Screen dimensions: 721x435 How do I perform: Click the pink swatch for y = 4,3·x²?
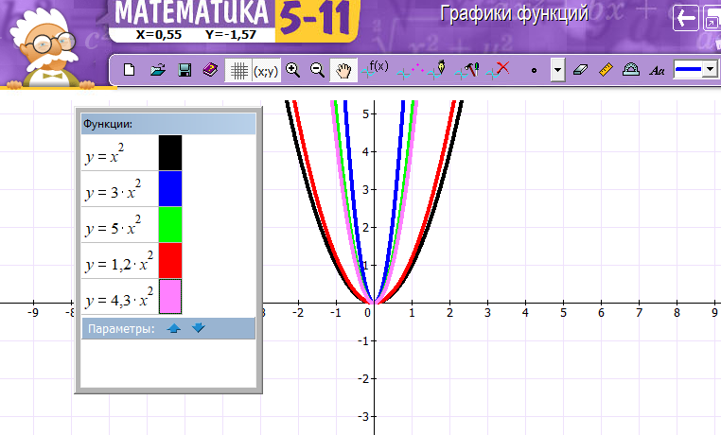[169, 297]
